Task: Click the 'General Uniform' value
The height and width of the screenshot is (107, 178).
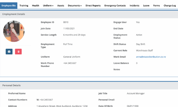Action: tap(71, 57)
